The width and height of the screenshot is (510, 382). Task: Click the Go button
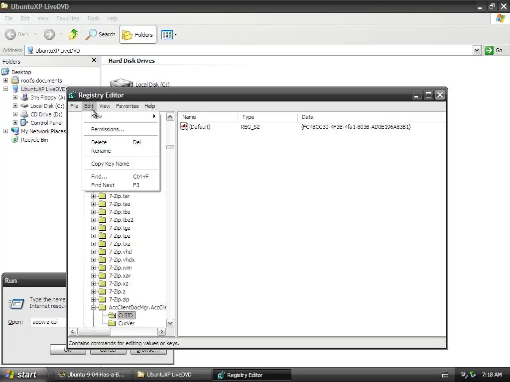tap(494, 50)
